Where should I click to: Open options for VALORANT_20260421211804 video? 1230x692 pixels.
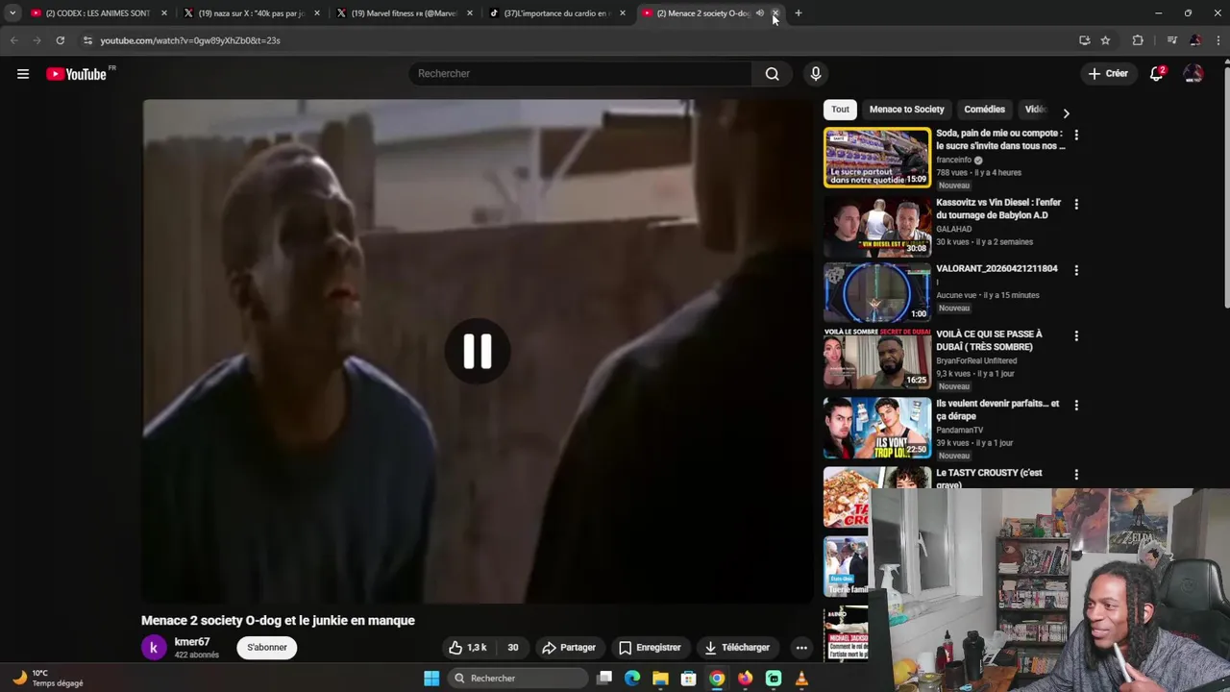click(x=1076, y=271)
